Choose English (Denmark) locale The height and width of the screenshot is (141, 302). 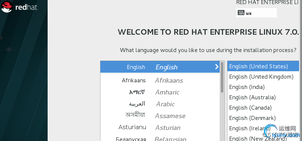click(263, 118)
